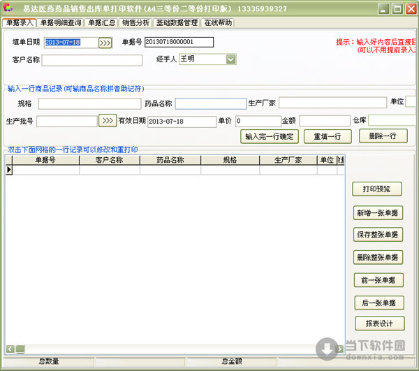
Task: Click the 单位 column header in the grid
Action: pos(327,160)
